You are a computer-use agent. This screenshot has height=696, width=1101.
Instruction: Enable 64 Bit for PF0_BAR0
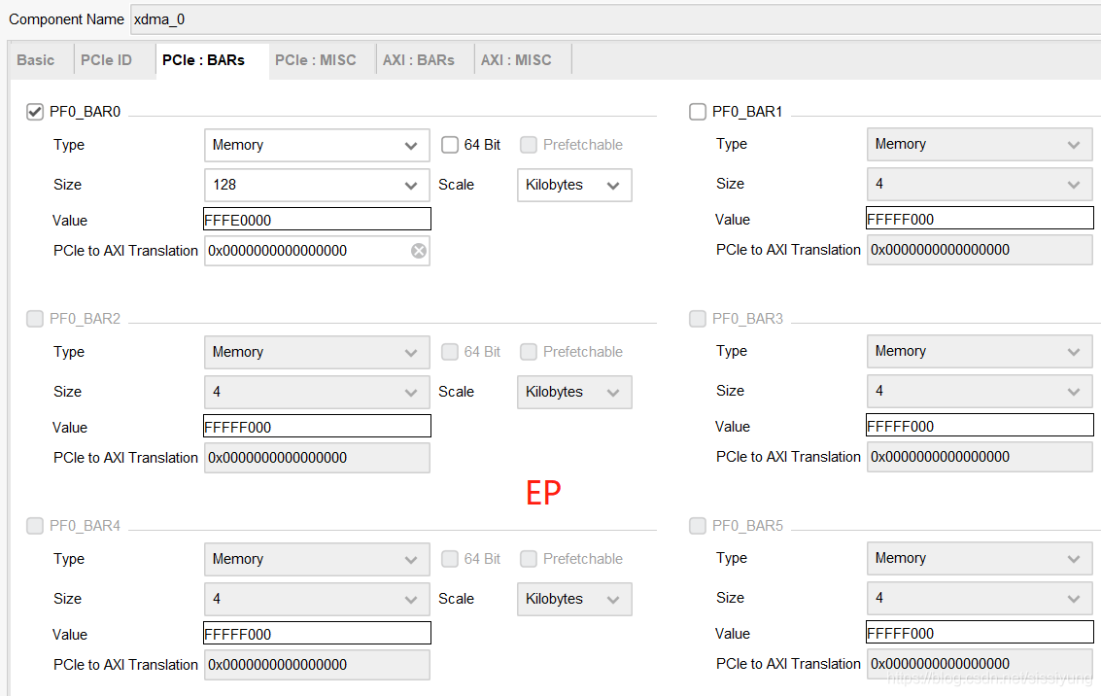tap(449, 145)
